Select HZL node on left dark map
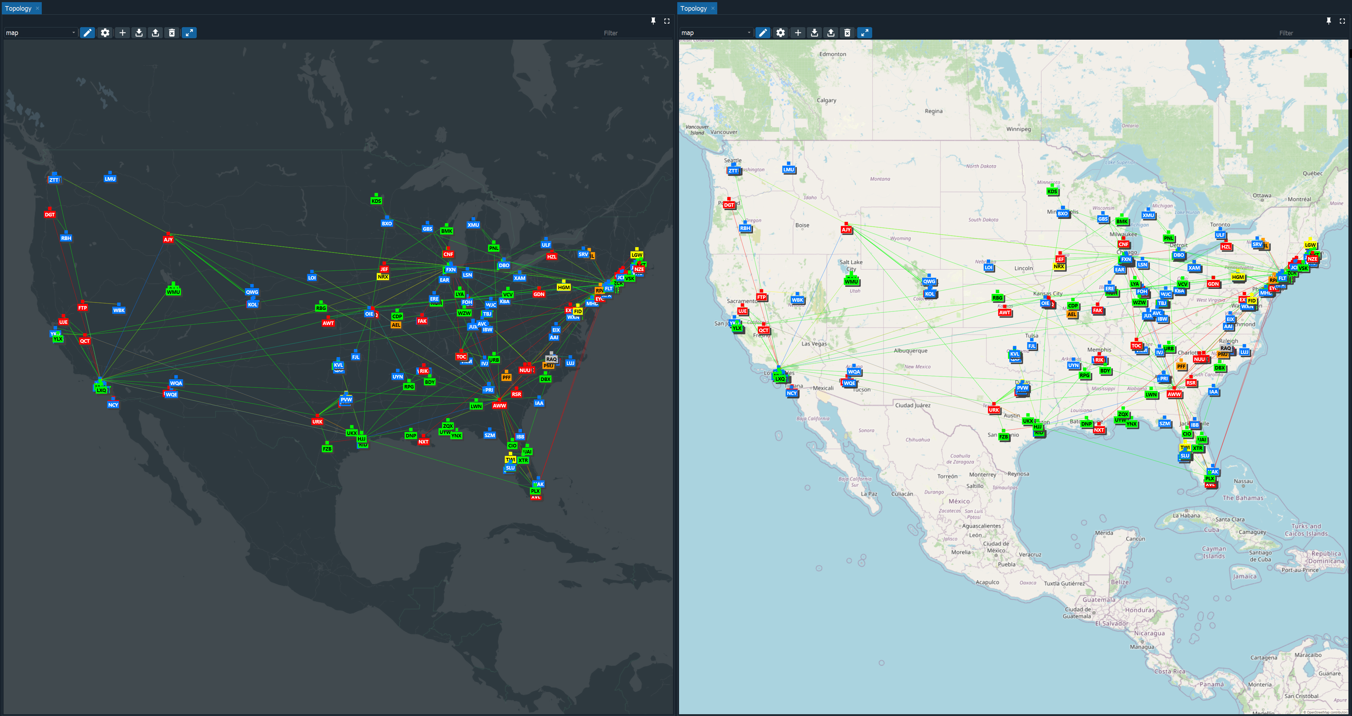Viewport: 1352px width, 716px height. click(x=552, y=257)
